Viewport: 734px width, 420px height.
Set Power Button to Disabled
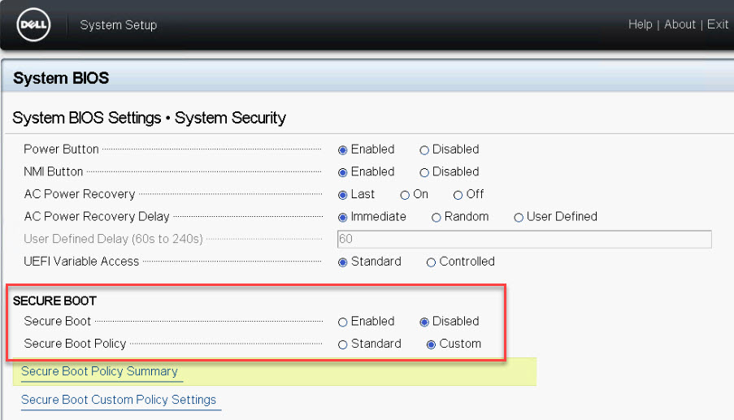click(424, 150)
